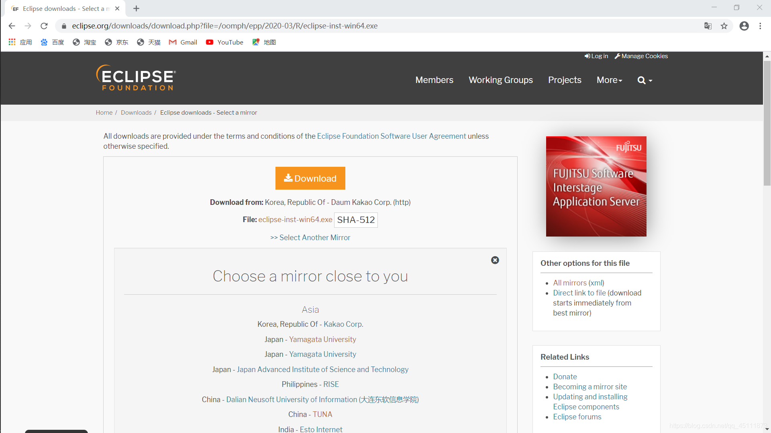This screenshot has height=433, width=771.
Task: Click Members navigation menu item
Action: (x=434, y=80)
